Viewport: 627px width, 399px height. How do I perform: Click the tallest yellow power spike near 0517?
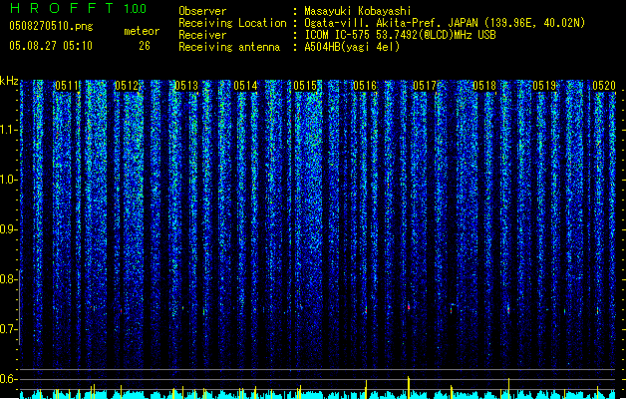pos(409,387)
